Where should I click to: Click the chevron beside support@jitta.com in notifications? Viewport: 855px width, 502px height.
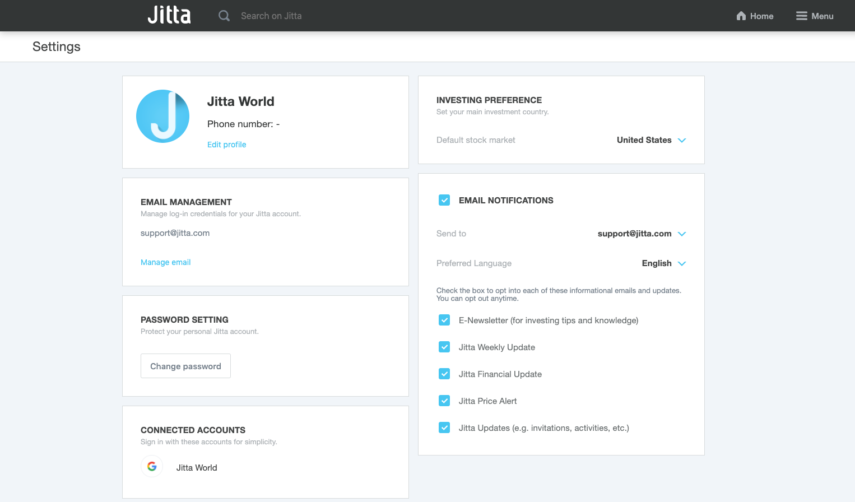coord(682,234)
